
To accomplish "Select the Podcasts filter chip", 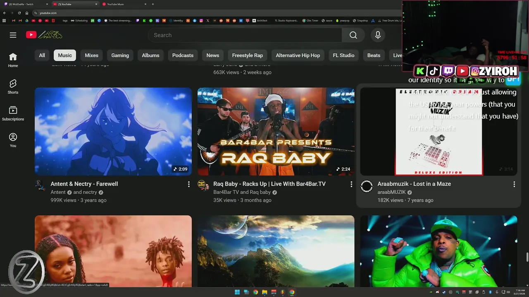I will point(183,55).
